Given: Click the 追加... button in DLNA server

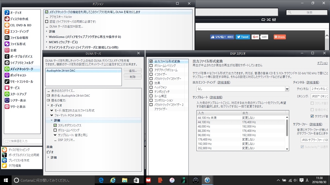Looking at the screenshot, I should 132,71.
